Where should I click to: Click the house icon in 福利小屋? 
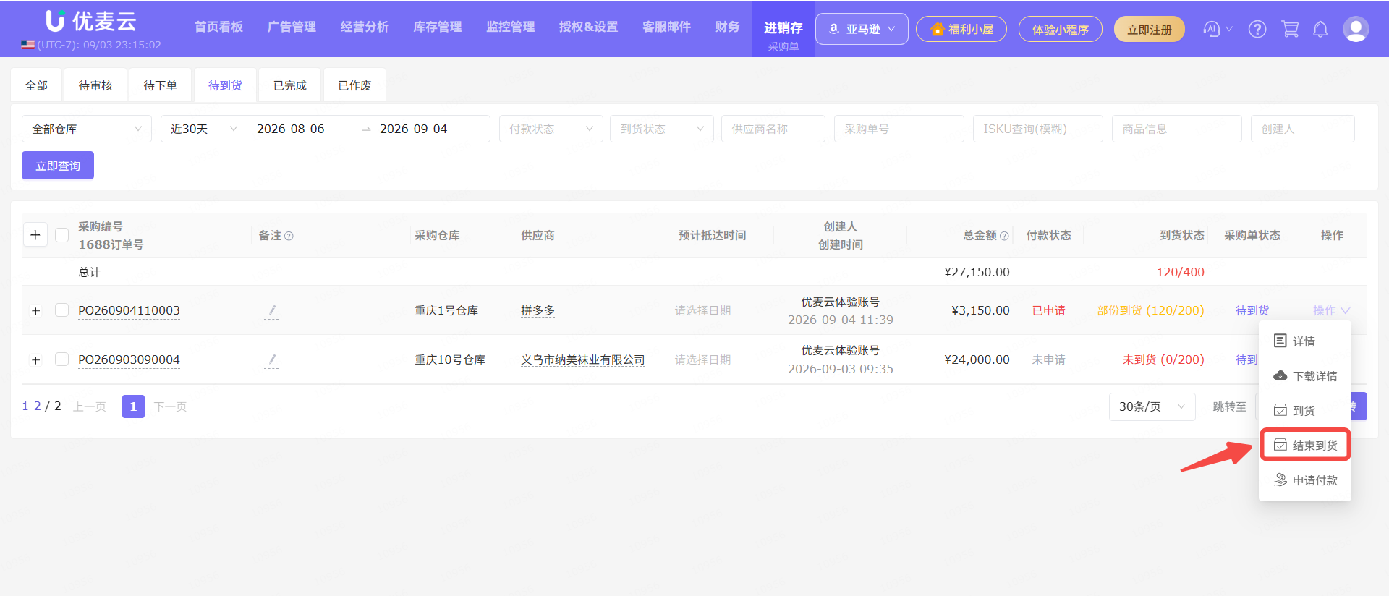coord(938,29)
